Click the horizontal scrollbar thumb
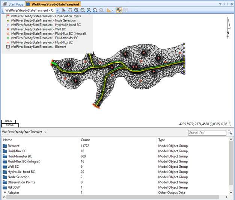 pyautogui.click(x=112, y=197)
